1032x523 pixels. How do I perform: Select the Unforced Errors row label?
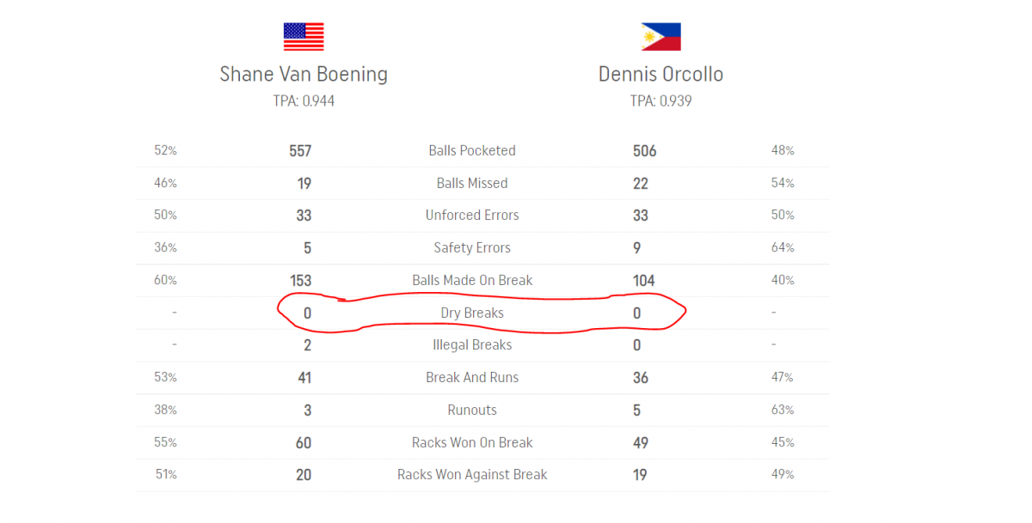click(x=472, y=216)
